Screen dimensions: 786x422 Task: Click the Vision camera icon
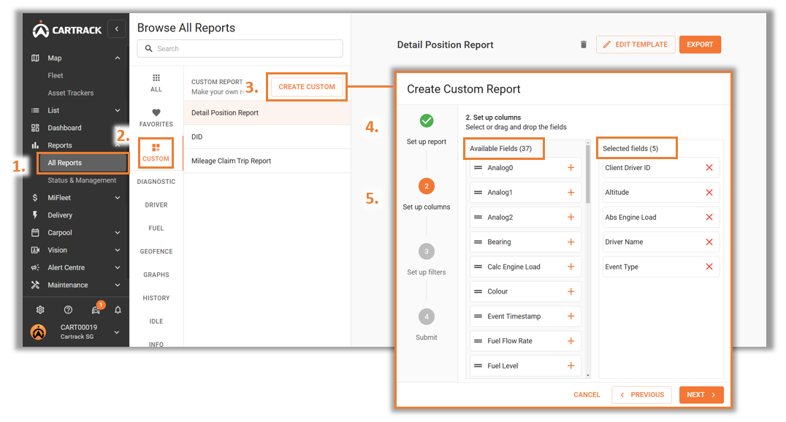35,250
